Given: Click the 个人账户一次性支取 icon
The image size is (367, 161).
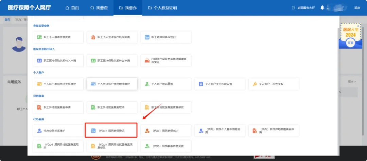Looking at the screenshot, I should coord(255,84).
